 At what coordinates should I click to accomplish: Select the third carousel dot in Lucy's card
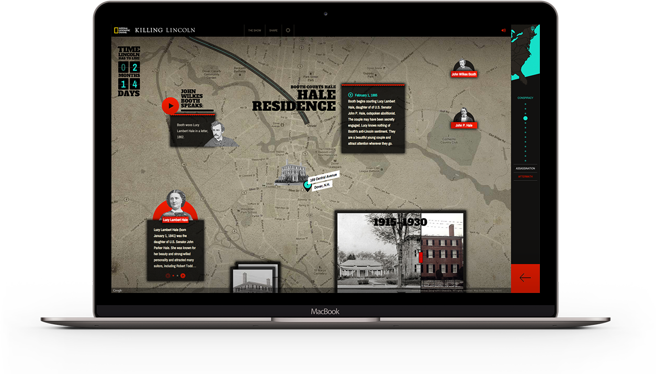(x=178, y=276)
